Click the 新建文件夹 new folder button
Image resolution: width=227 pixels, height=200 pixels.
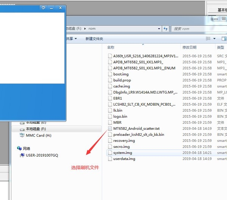click(94, 39)
